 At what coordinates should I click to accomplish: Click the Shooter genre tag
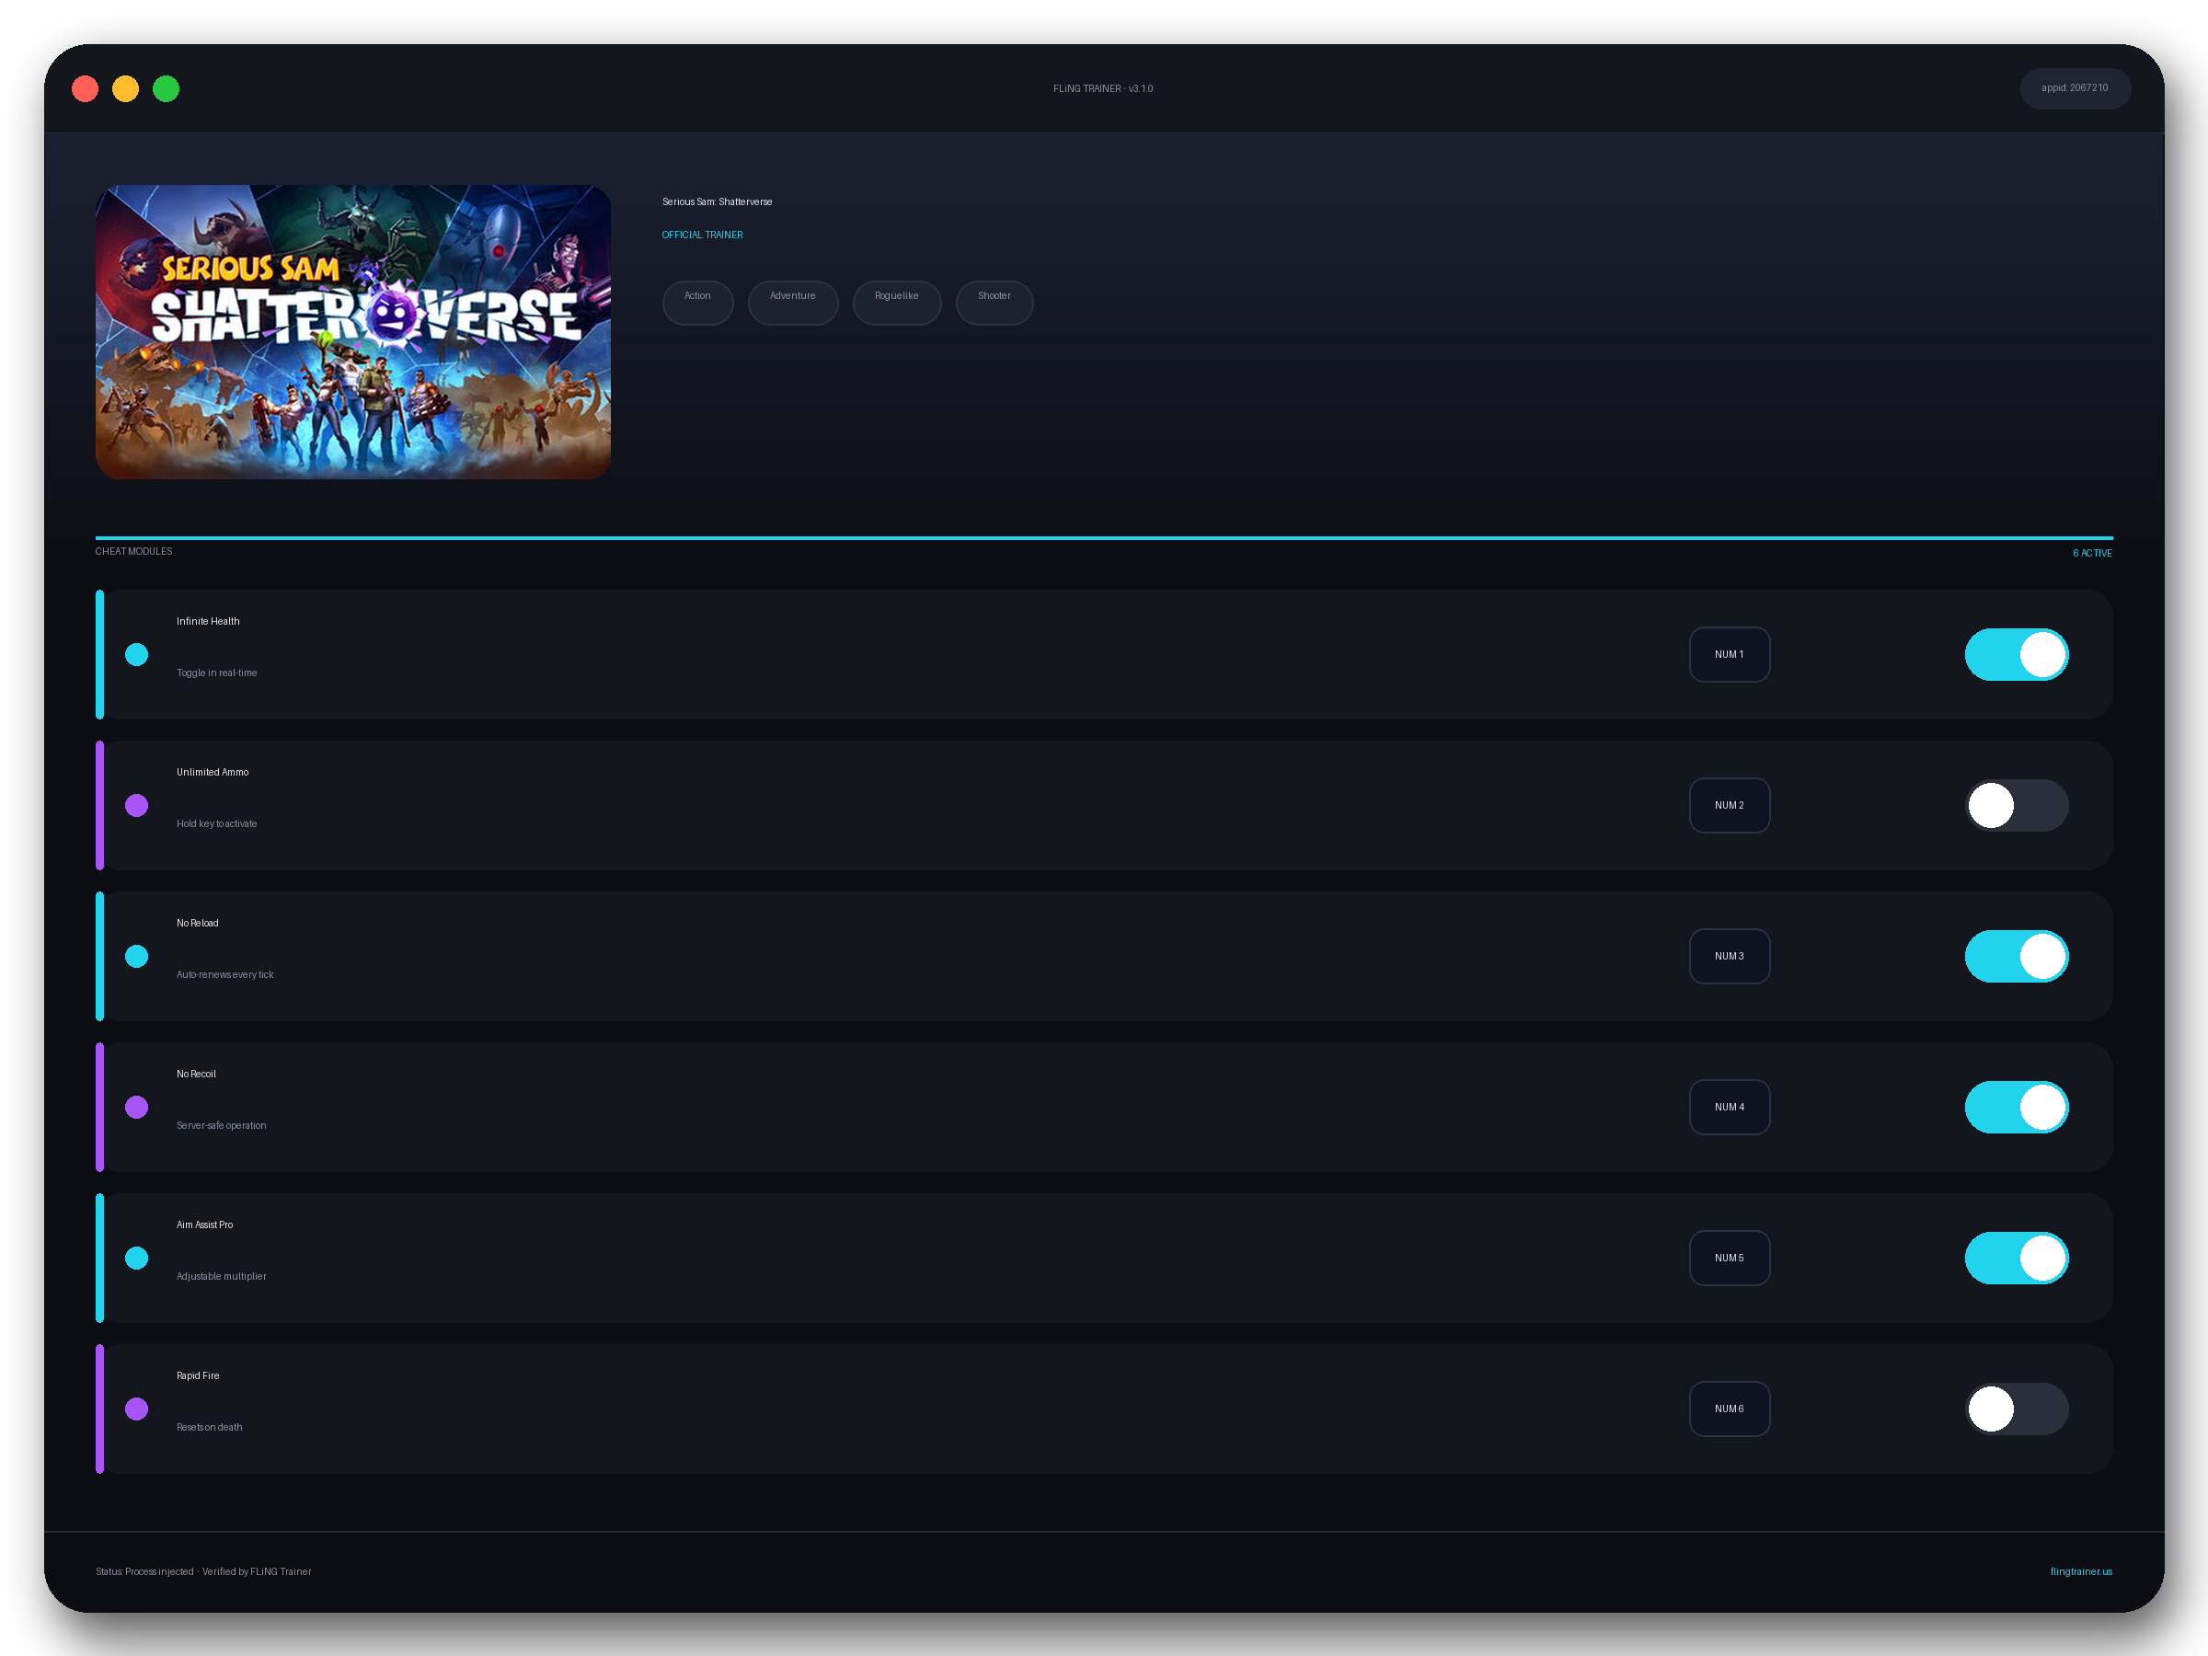click(x=995, y=303)
